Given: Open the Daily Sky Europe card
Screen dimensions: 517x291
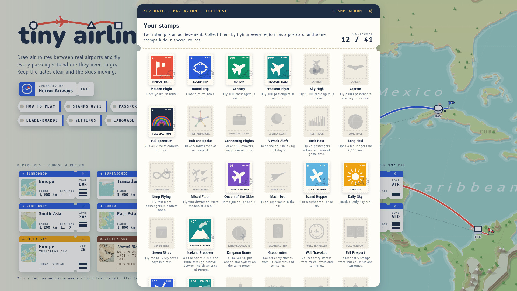Looking at the screenshot, I should [x=55, y=254].
